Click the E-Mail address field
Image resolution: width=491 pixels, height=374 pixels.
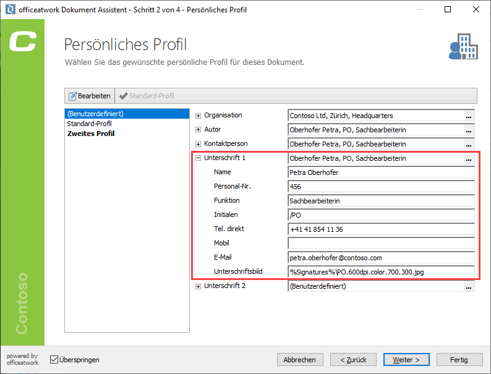pyautogui.click(x=381, y=258)
